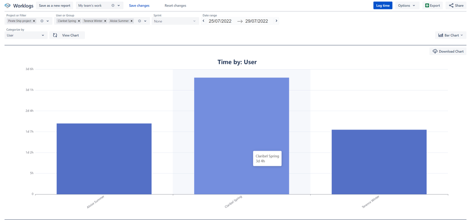Click start date 25/07/2022
This screenshot has height=220, width=471.
click(220, 21)
